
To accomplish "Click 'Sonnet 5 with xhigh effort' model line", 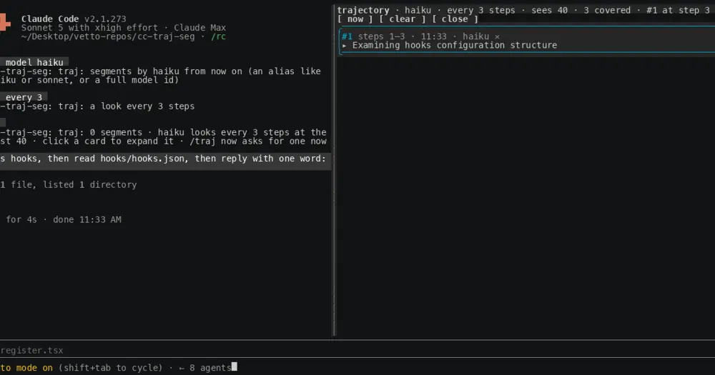I will (x=89, y=28).
